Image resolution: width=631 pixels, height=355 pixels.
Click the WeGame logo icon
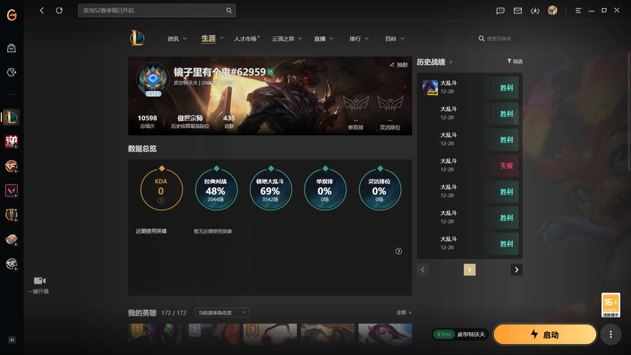(12, 15)
